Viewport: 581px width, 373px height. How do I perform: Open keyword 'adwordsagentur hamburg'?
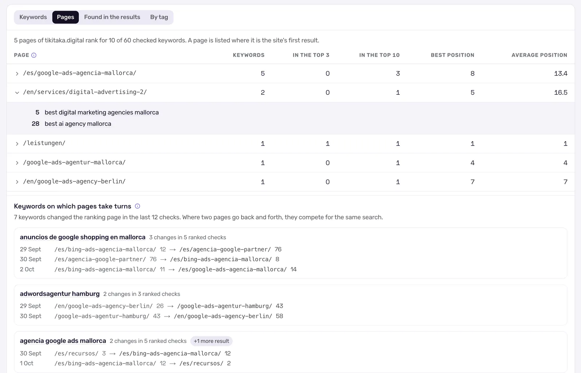tap(60, 294)
